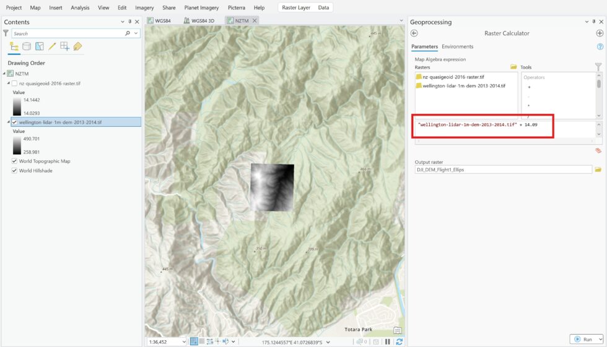Click the plus operator in Tools list
607x347 pixels.
point(529,87)
